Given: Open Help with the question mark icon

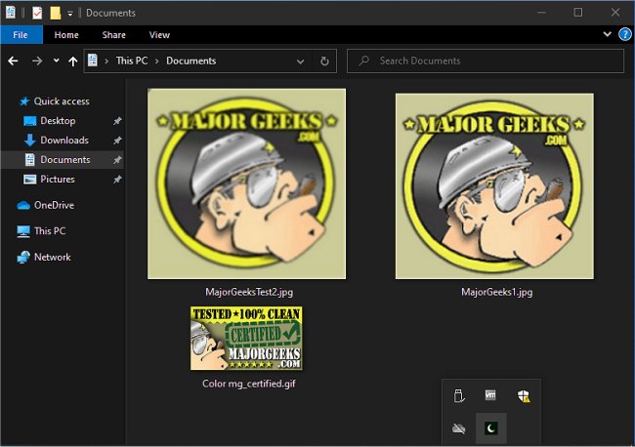Looking at the screenshot, I should 625,34.
